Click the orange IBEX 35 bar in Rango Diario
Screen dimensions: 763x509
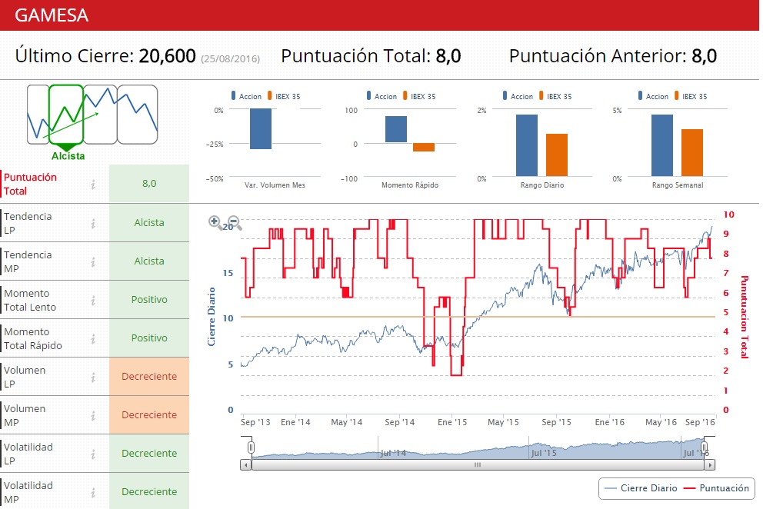557,155
